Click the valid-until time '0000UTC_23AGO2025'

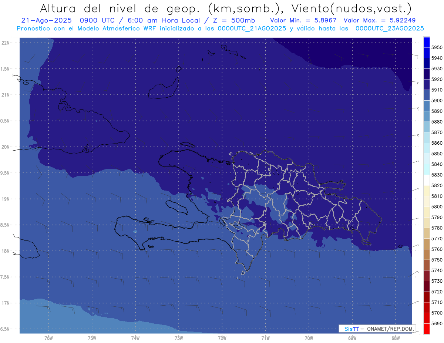pyautogui.click(x=390, y=28)
